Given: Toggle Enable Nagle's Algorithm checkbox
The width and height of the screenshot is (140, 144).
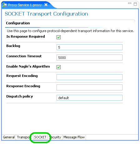Looking at the screenshot, I should point(58,67).
